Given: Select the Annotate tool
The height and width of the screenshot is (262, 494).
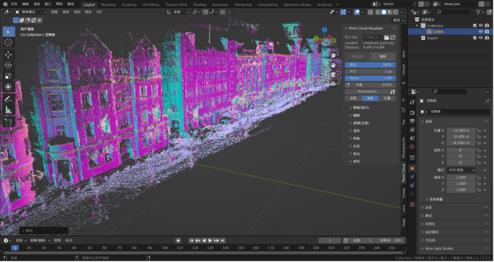Looking at the screenshot, I should coord(8,99).
